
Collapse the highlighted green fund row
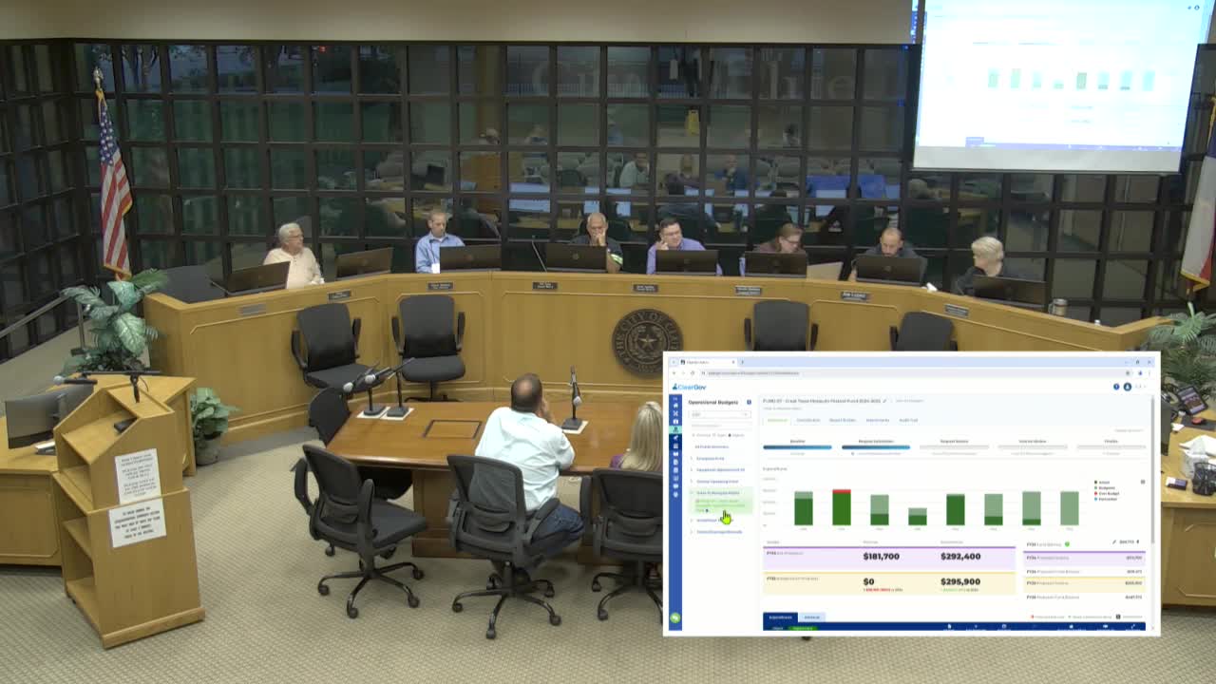[691, 493]
